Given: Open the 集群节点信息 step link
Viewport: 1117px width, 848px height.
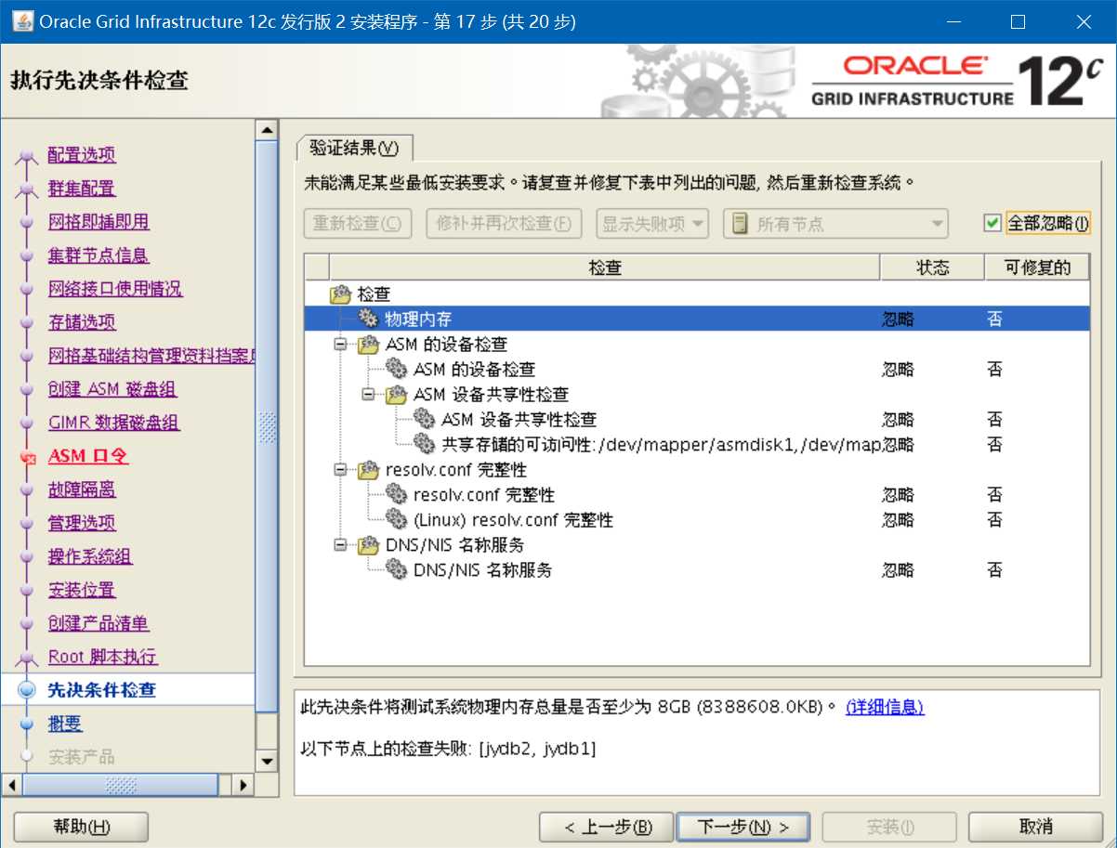Looking at the screenshot, I should coord(99,255).
